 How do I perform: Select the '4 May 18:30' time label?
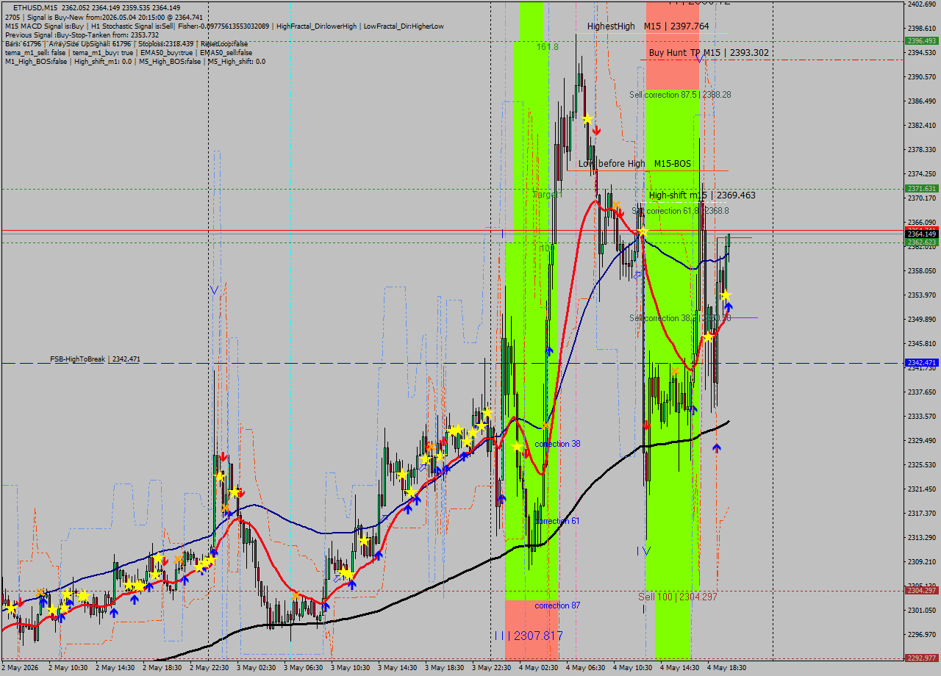(727, 668)
